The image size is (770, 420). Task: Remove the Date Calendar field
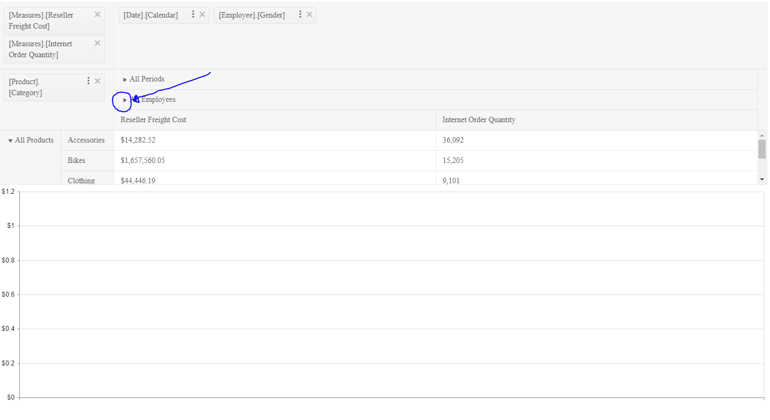[x=202, y=15]
